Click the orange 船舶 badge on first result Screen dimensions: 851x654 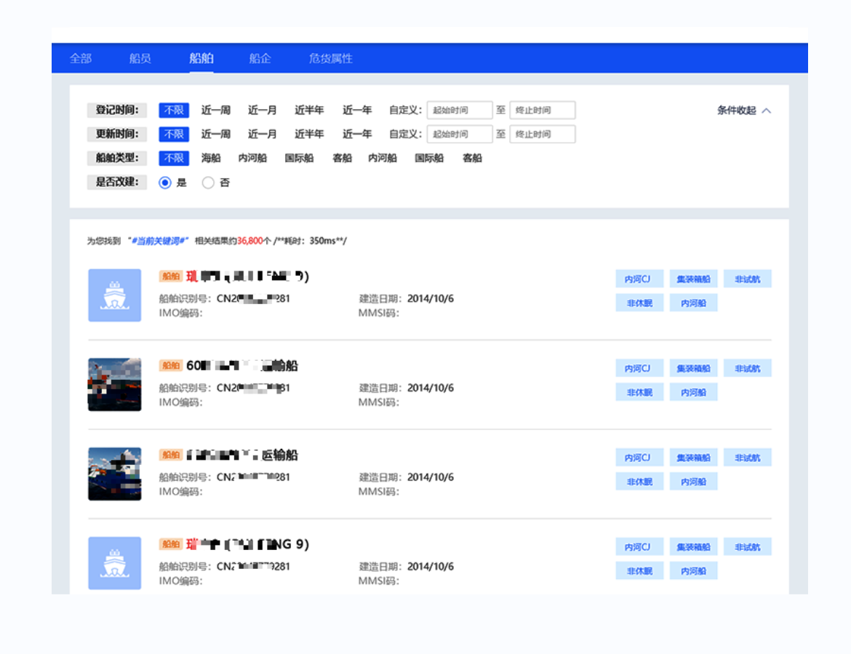point(171,276)
